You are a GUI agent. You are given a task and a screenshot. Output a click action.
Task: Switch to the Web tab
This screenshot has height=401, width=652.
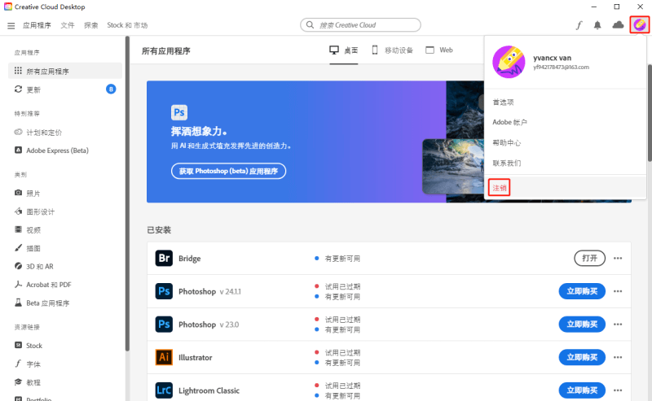pos(439,50)
